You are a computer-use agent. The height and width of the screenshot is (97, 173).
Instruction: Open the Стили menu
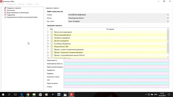point(37,4)
